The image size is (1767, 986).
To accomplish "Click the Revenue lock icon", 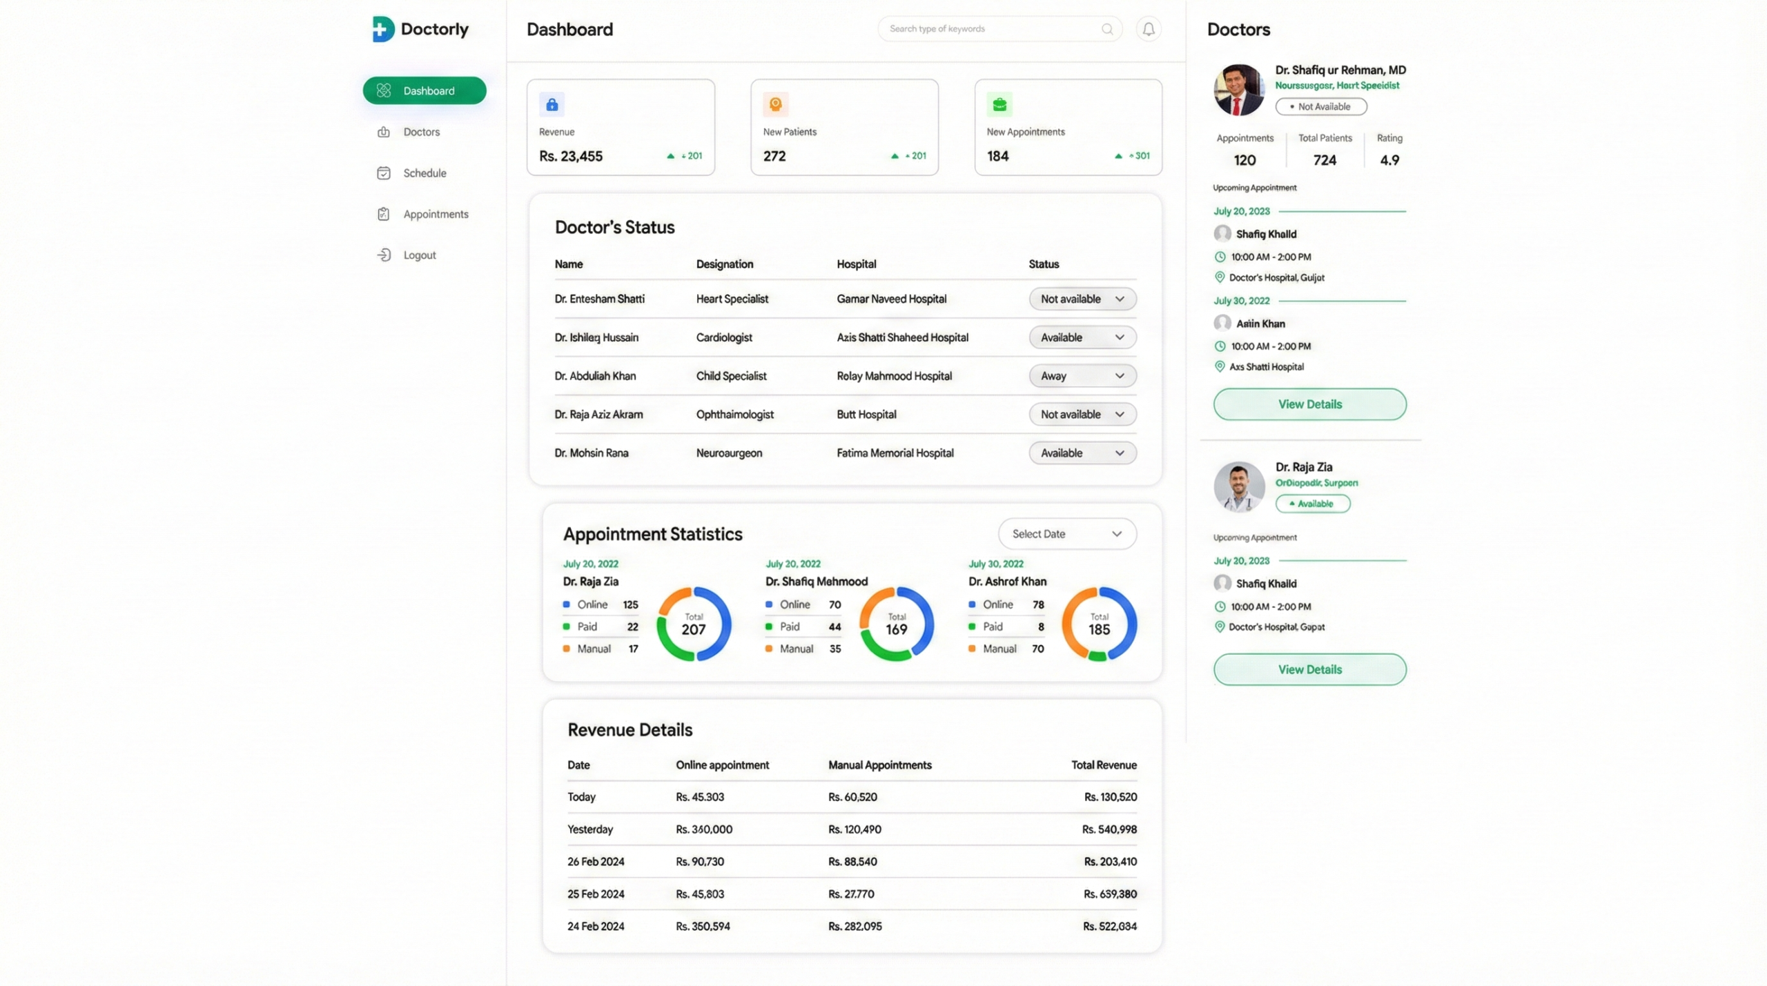I will pos(551,104).
